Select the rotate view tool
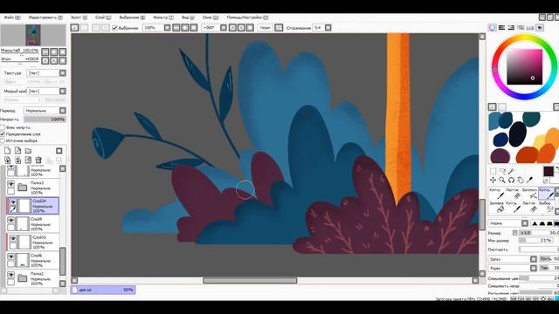Image resolution: width=559 pixels, height=314 pixels. point(511,181)
